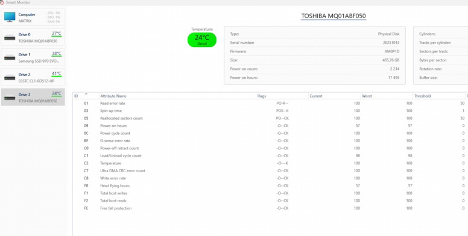Select the Read error rate row
The image size is (468, 236).
270,104
